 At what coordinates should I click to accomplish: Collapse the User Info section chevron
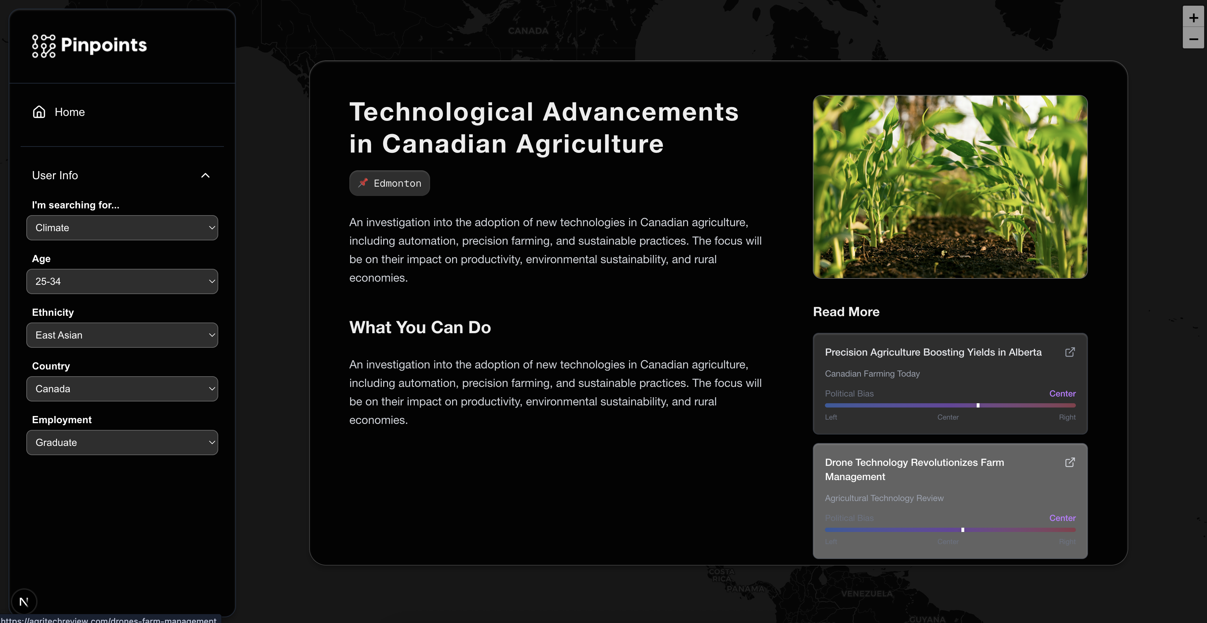click(x=205, y=175)
